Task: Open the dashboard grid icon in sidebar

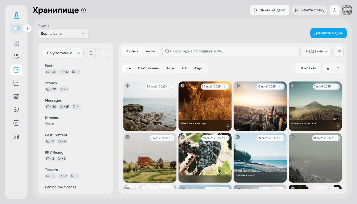Action: (16, 43)
